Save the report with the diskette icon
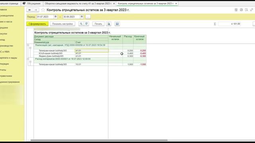255x143 pixels. point(117,24)
